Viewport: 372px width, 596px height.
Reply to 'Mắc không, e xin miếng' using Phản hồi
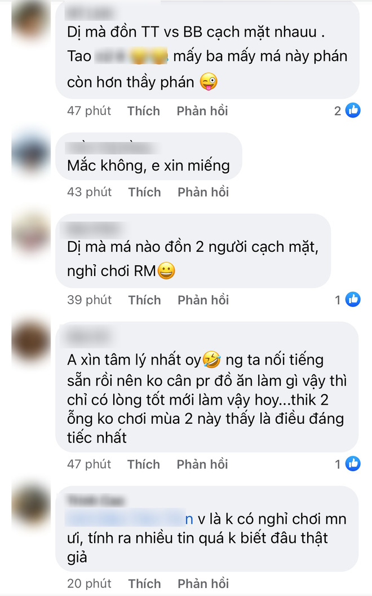click(x=203, y=192)
